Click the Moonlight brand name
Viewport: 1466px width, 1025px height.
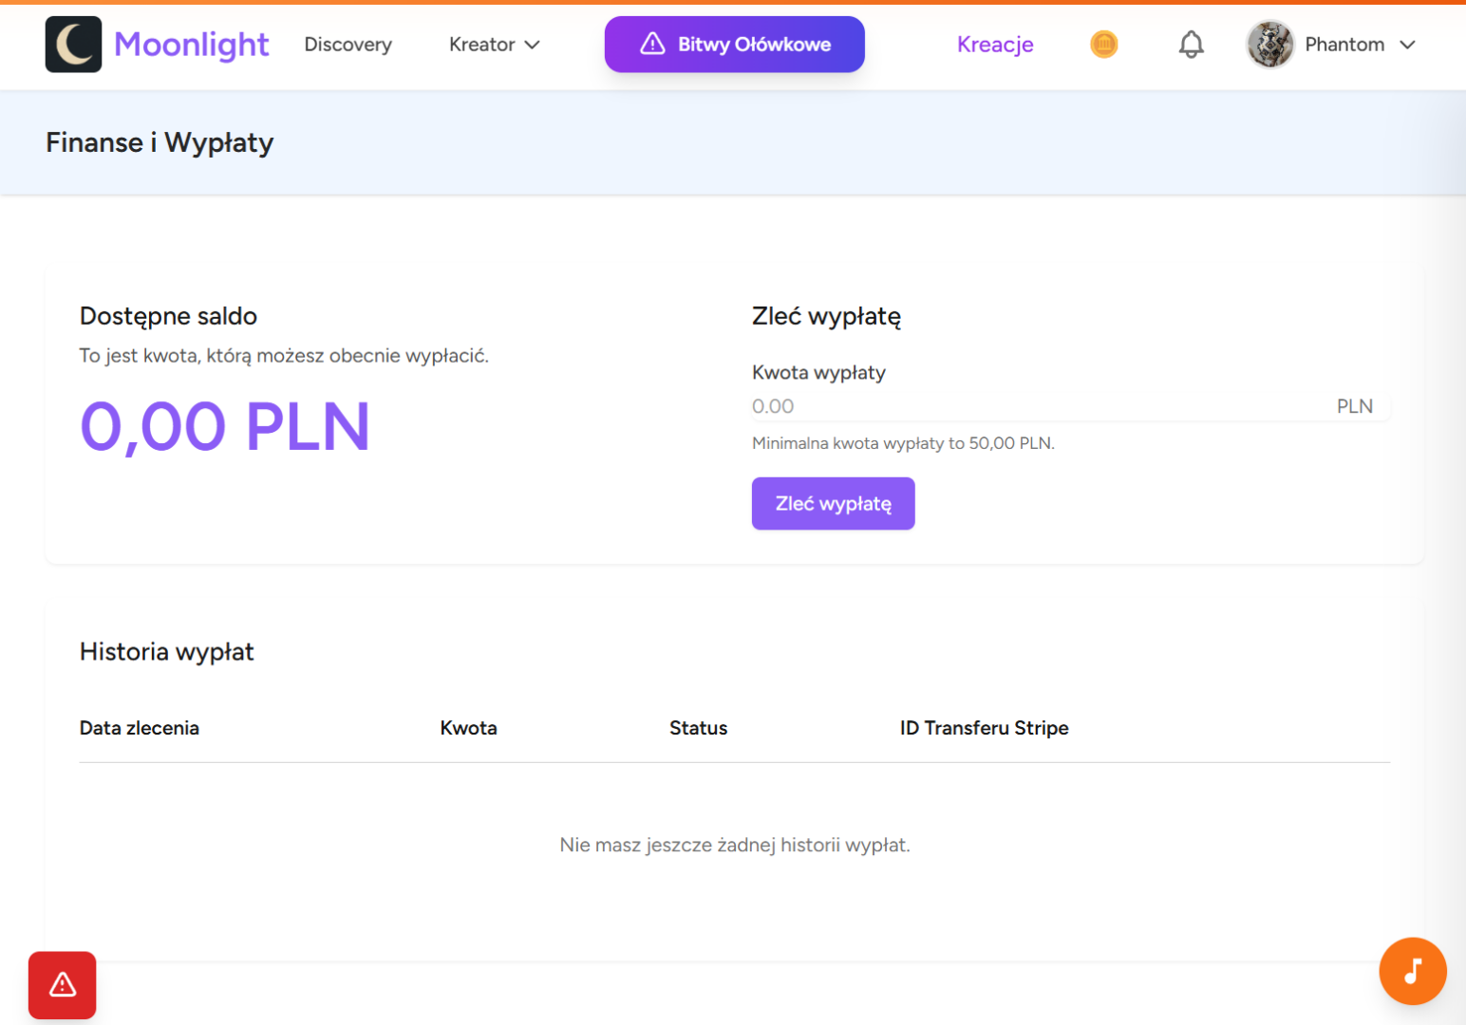[x=192, y=45]
